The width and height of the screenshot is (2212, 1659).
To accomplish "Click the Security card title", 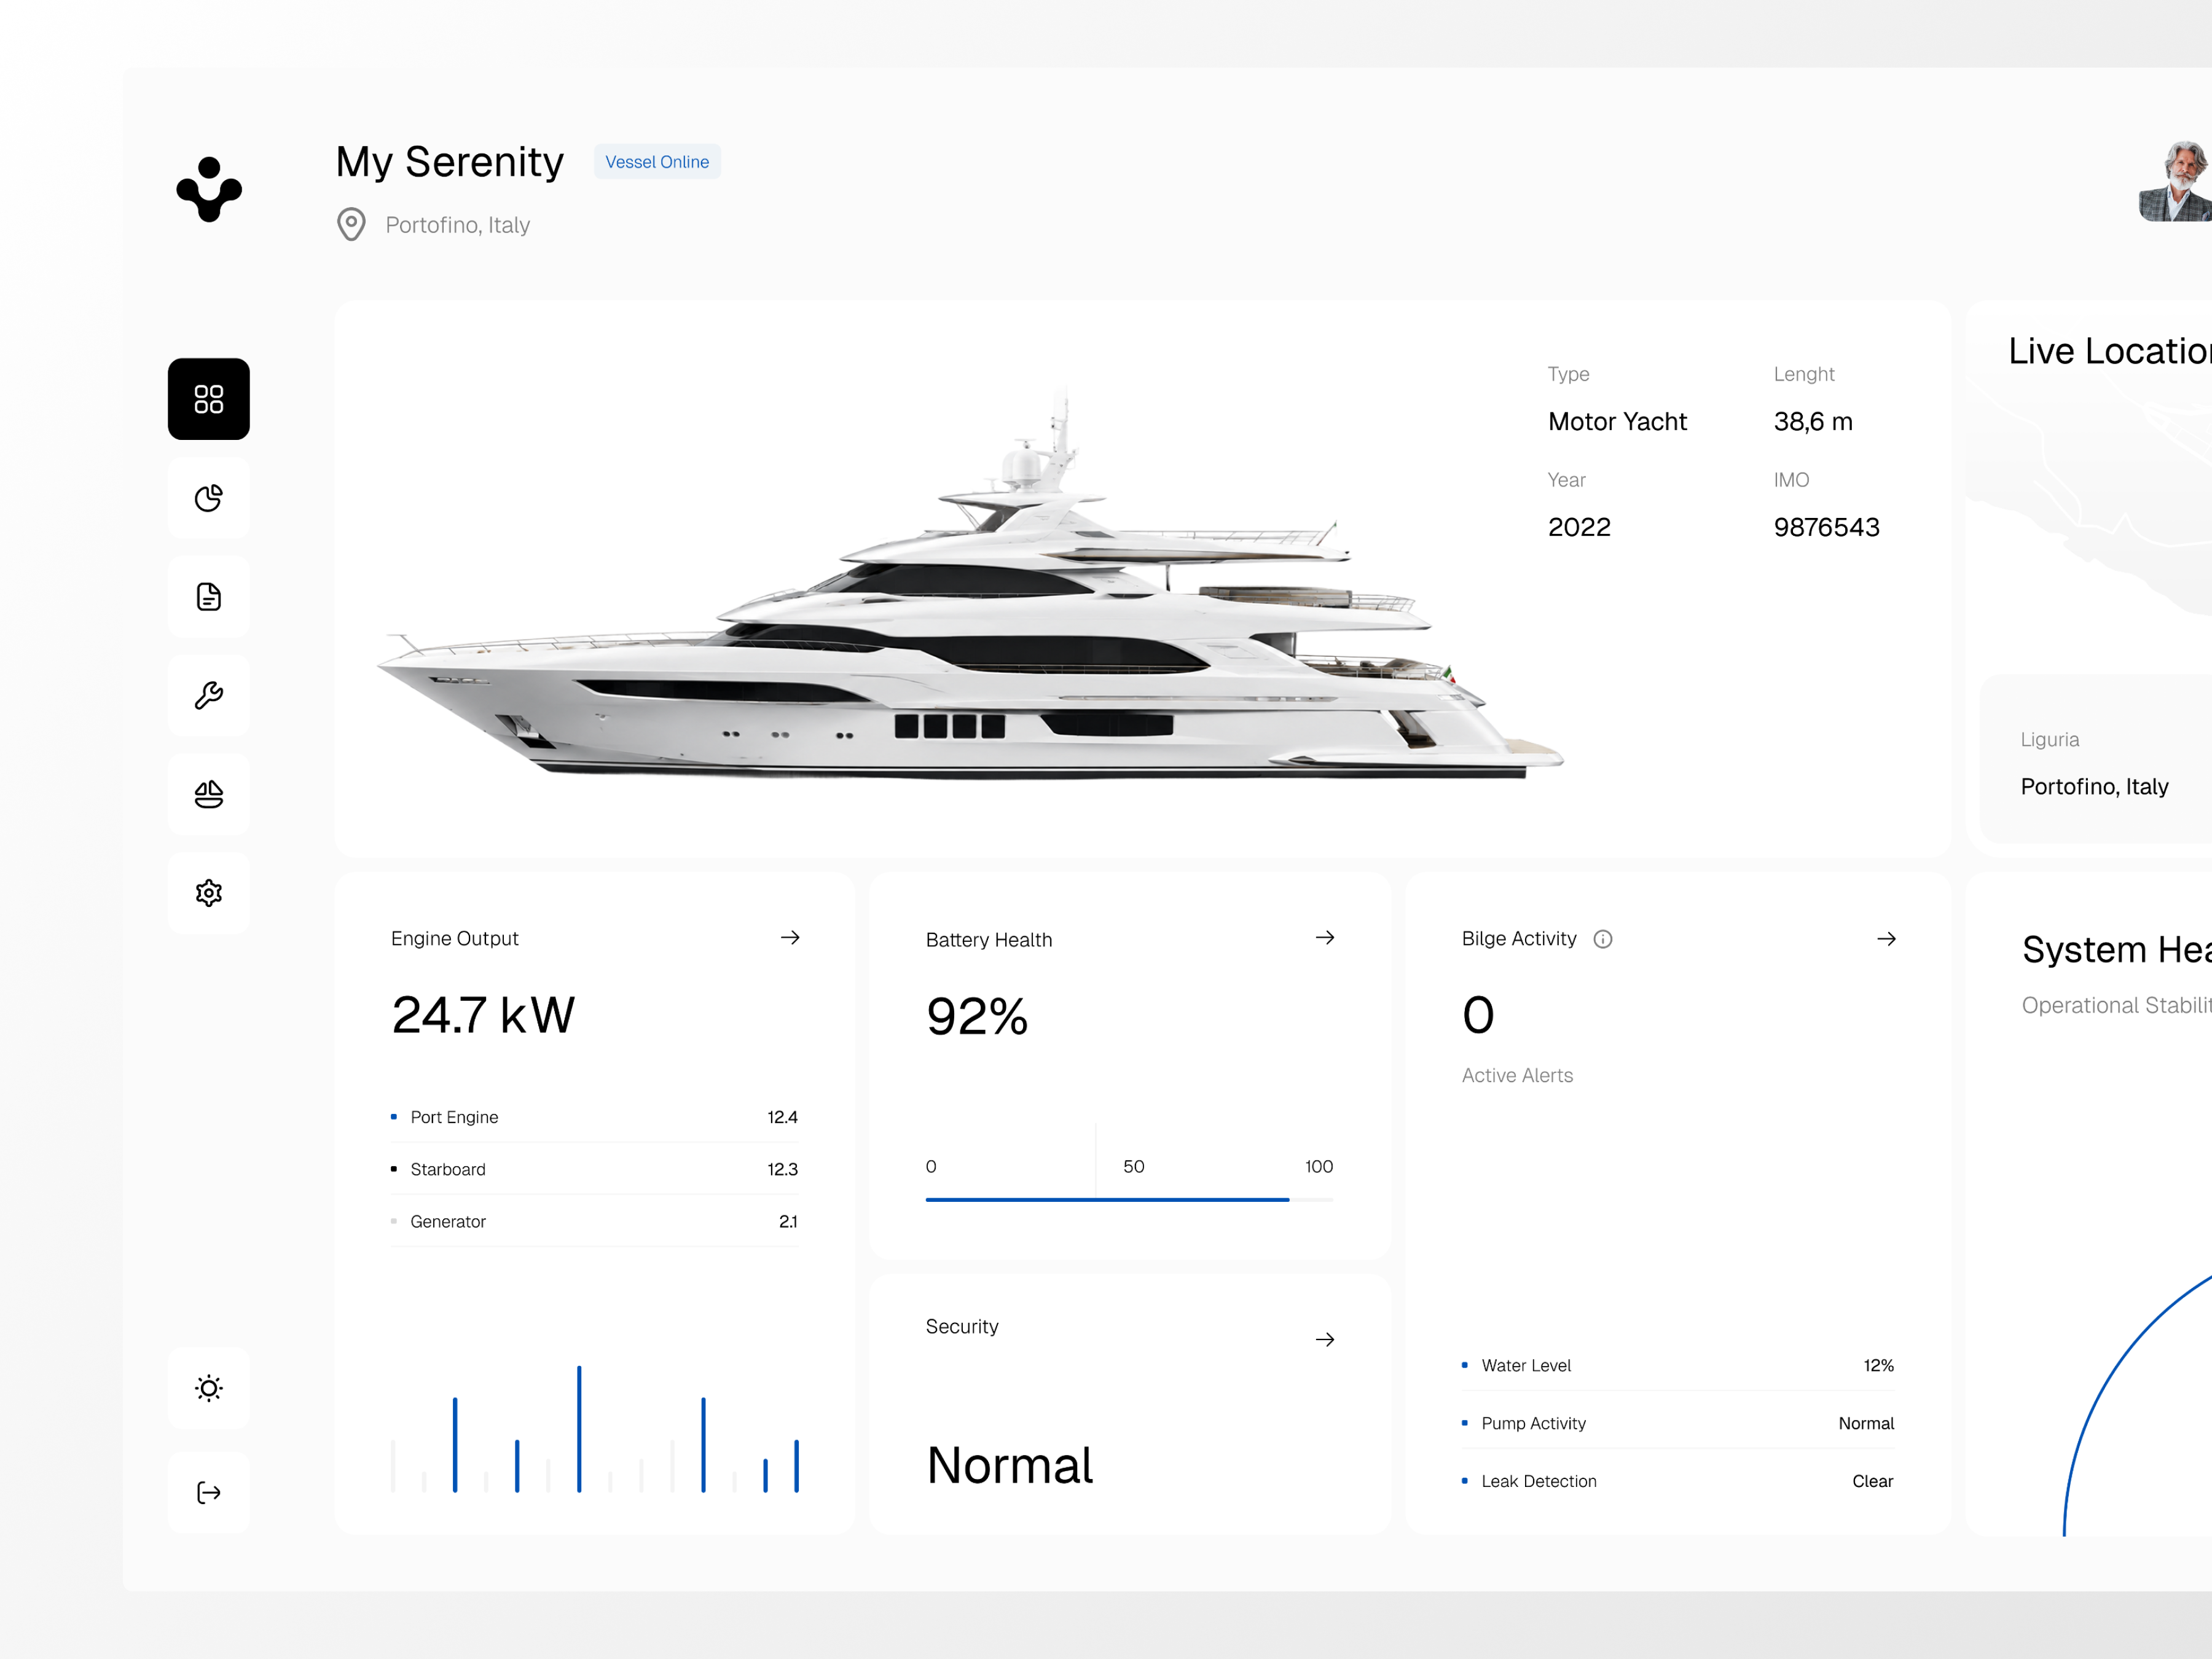I will 962,1326.
